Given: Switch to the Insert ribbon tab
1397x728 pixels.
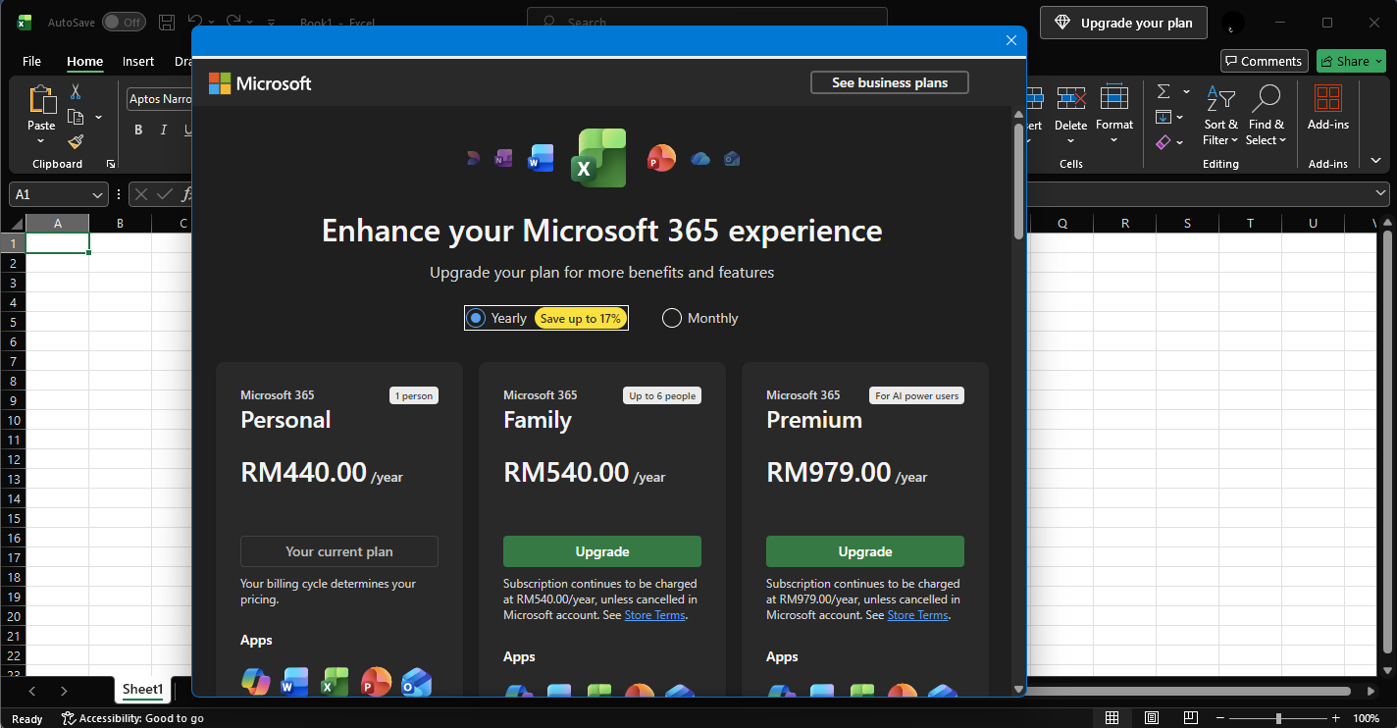Looking at the screenshot, I should tap(138, 61).
